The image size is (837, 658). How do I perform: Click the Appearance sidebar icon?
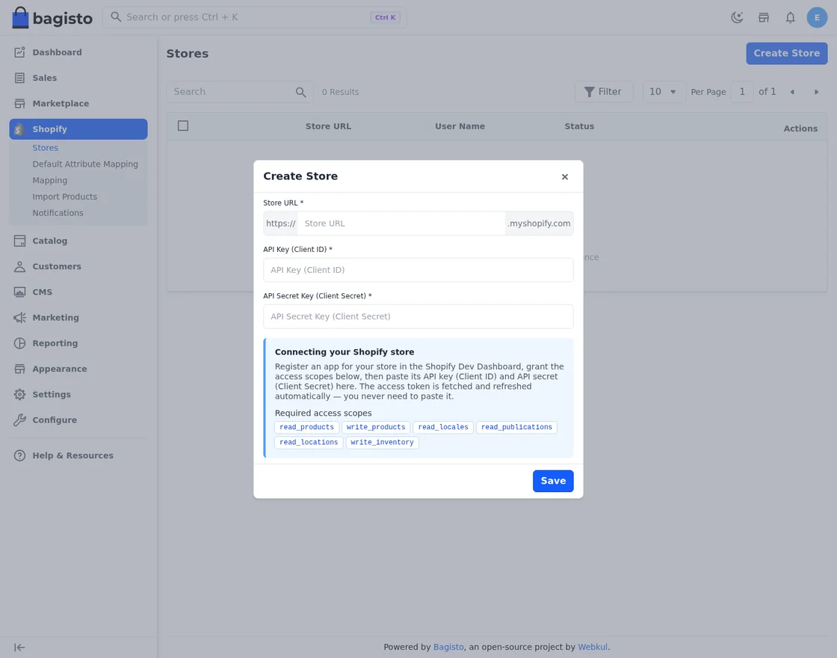click(19, 369)
